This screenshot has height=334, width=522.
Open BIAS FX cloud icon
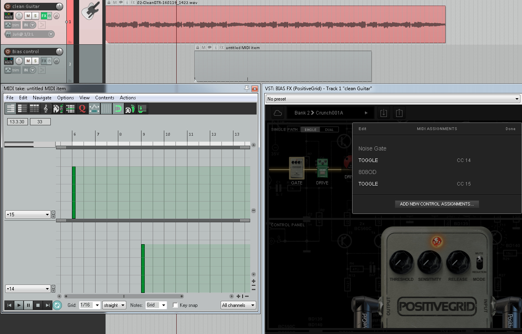(x=278, y=113)
